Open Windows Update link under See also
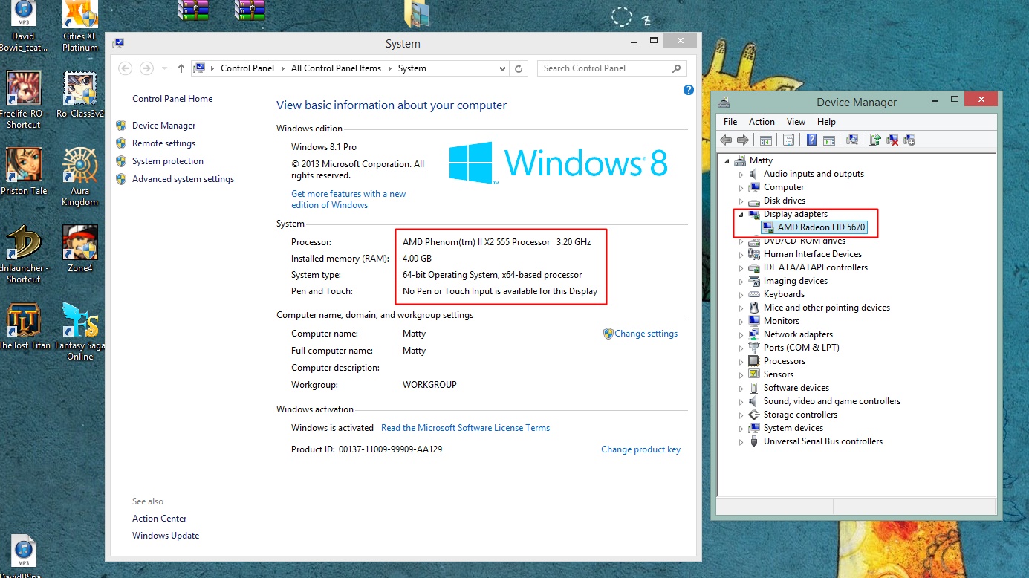This screenshot has width=1029, height=578. [166, 536]
